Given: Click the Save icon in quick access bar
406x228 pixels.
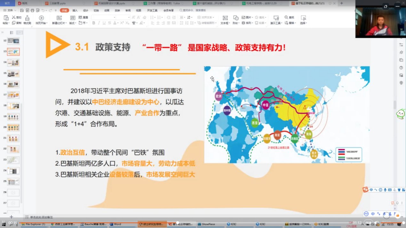Looking at the screenshot, I should pos(22,11).
